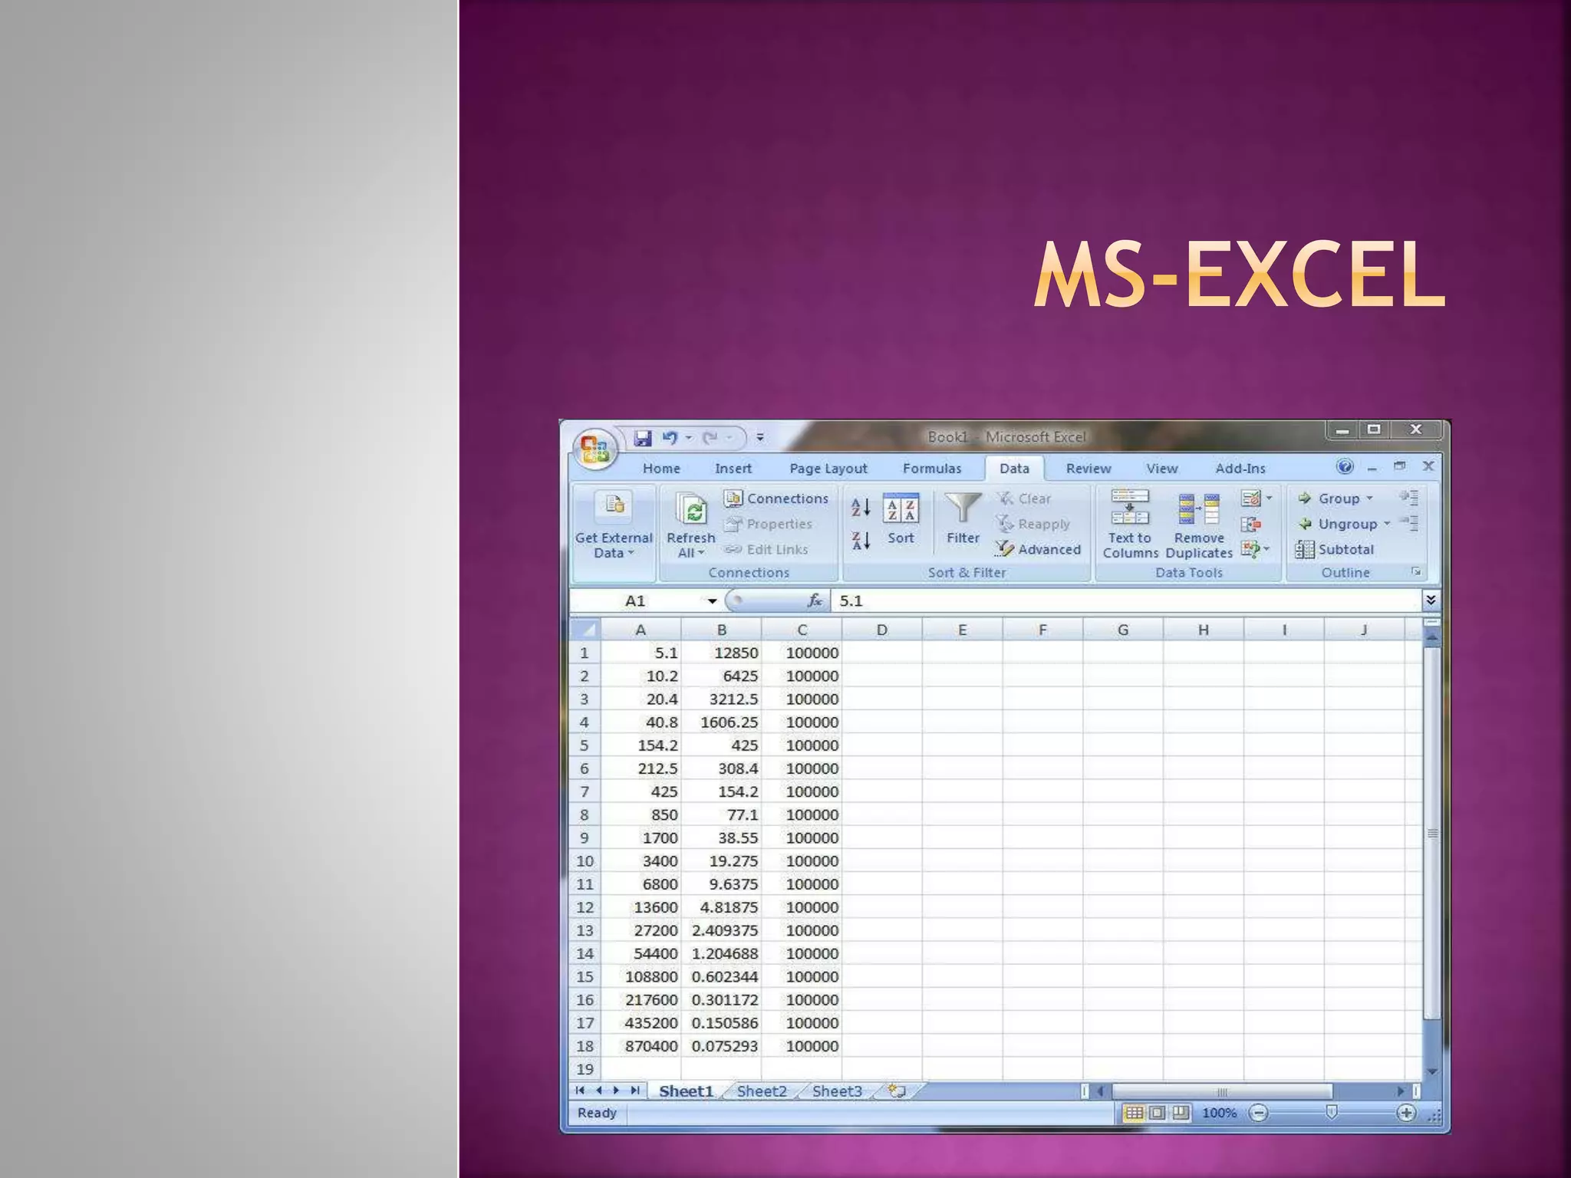The width and height of the screenshot is (1571, 1178).
Task: Click the zoom slider handle
Action: click(x=1332, y=1112)
